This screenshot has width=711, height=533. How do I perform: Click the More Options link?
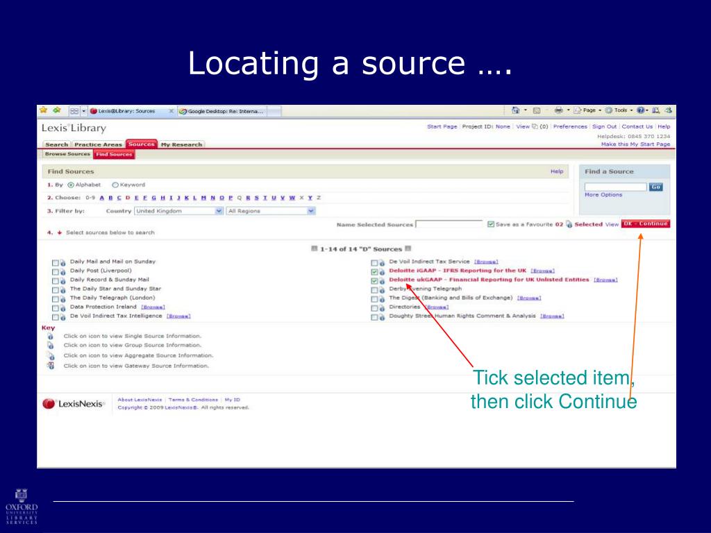coord(603,195)
